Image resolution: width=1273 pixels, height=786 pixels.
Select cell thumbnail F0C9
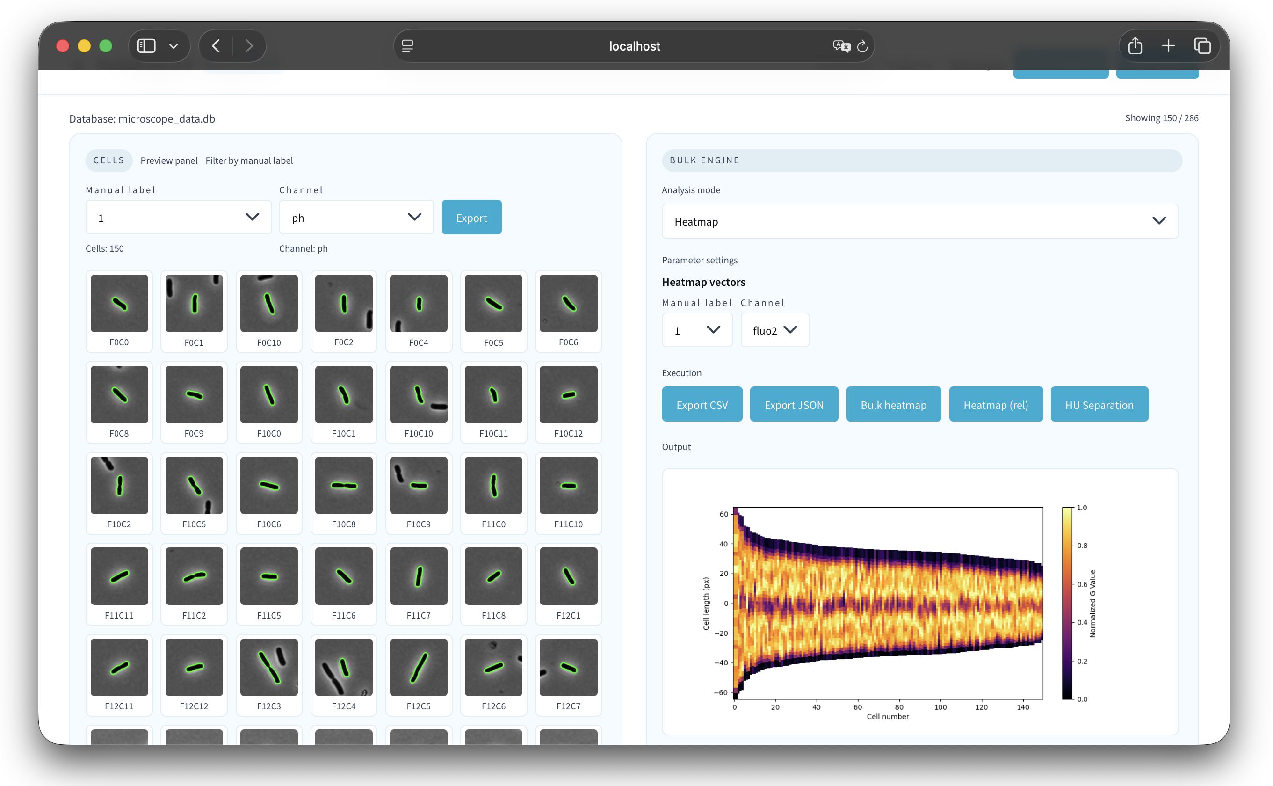tap(194, 402)
